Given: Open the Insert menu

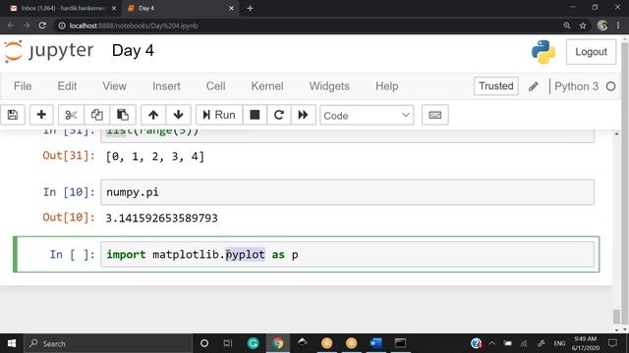Looking at the screenshot, I should tap(166, 86).
